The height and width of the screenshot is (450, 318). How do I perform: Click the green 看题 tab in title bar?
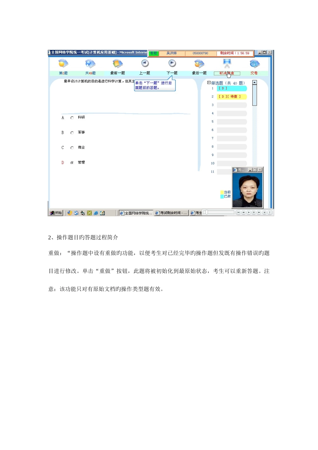coord(153,53)
